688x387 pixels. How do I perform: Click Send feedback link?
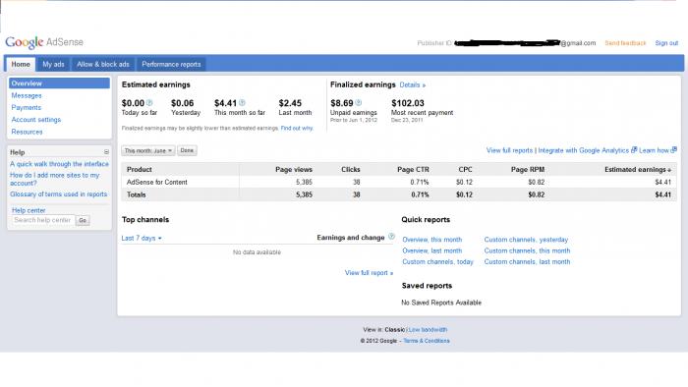pyautogui.click(x=625, y=43)
